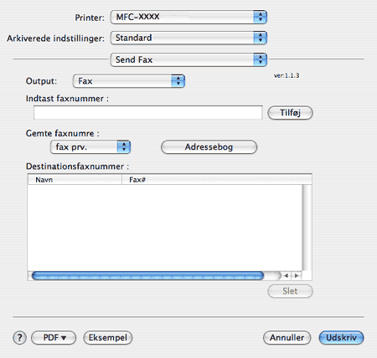The image size is (377, 358).
Task: Click the scroll right arrow in the list
Action: click(297, 275)
